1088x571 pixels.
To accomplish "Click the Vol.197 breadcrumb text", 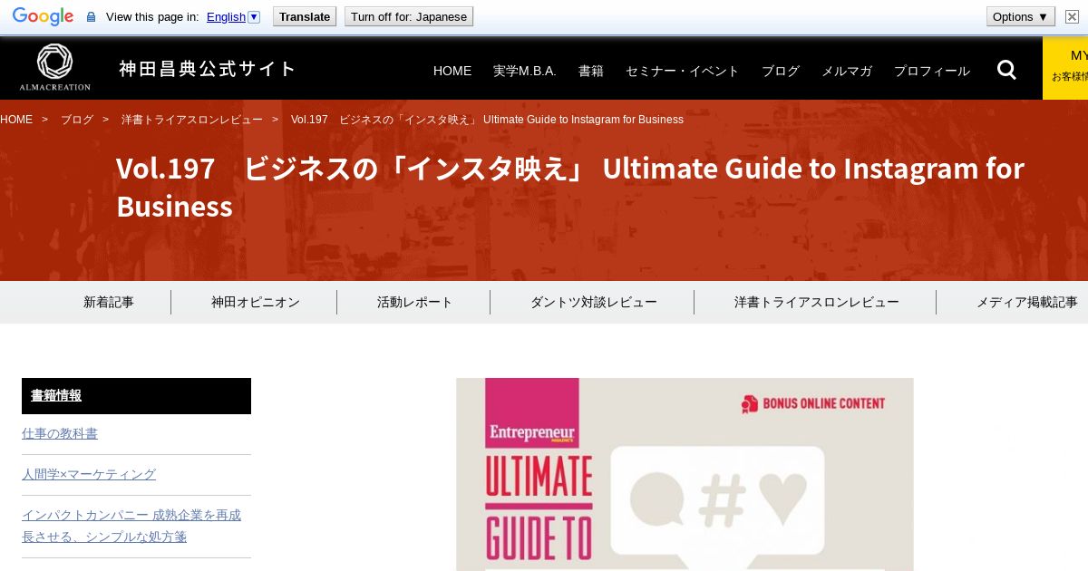I will tap(487, 120).
